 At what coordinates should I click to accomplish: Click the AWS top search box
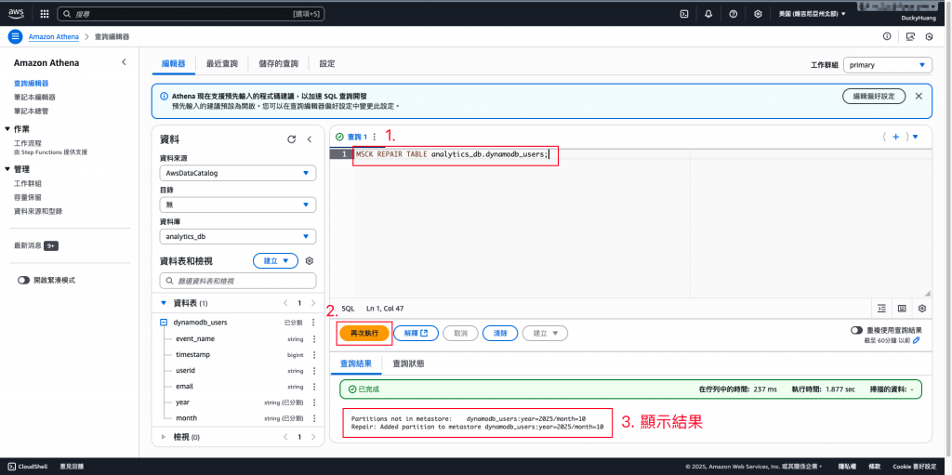tap(191, 13)
